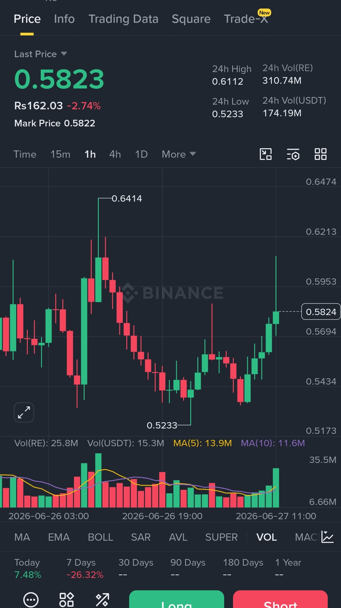
Task: Tap the 30 Days performance entry
Action: pyautogui.click(x=136, y=568)
